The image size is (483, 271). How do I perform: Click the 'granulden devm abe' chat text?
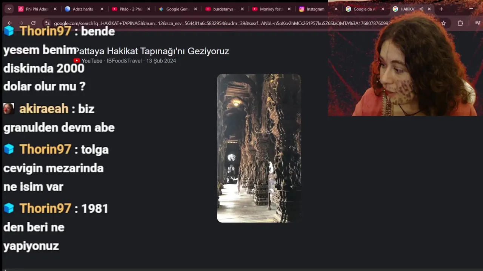[x=59, y=128]
